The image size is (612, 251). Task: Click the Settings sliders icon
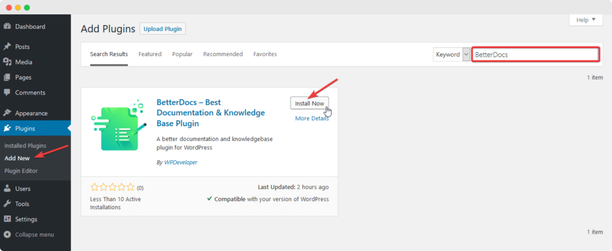[x=7, y=219]
